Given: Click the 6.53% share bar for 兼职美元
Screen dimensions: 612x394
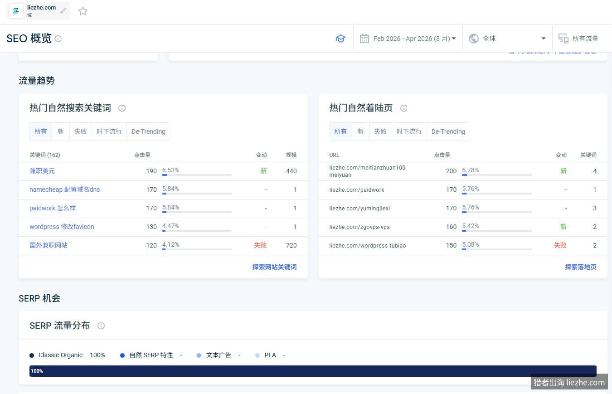Looking at the screenshot, I should point(197,175).
